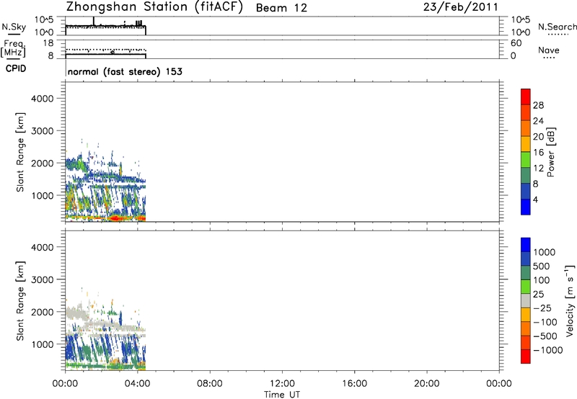577x399 pixels.
Task: Click the "3000" tick on Velocity panel
Action: (43, 279)
